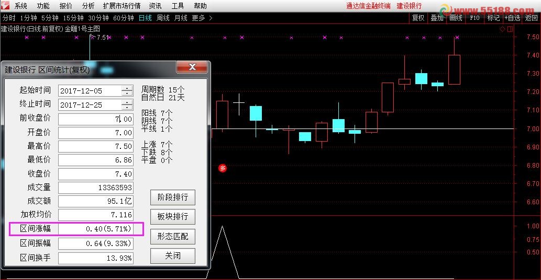Screen dimensions: 541x280
Task: Click the 成交量 value field
Action: coord(95,188)
